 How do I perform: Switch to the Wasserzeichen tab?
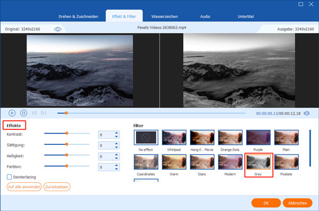(164, 17)
